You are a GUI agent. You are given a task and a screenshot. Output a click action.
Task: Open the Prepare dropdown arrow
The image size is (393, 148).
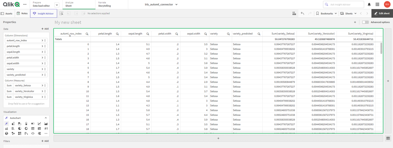[57, 4]
